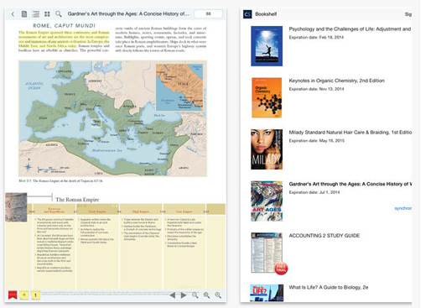Open the What Is Life? book cover
Viewport: 436px width, 308px height.
267,293
